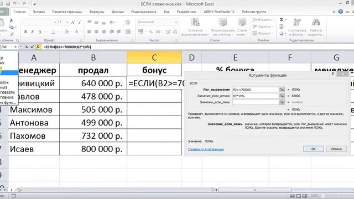Click Отмена in the function dialog
The height and width of the screenshot is (199, 354).
point(336,149)
